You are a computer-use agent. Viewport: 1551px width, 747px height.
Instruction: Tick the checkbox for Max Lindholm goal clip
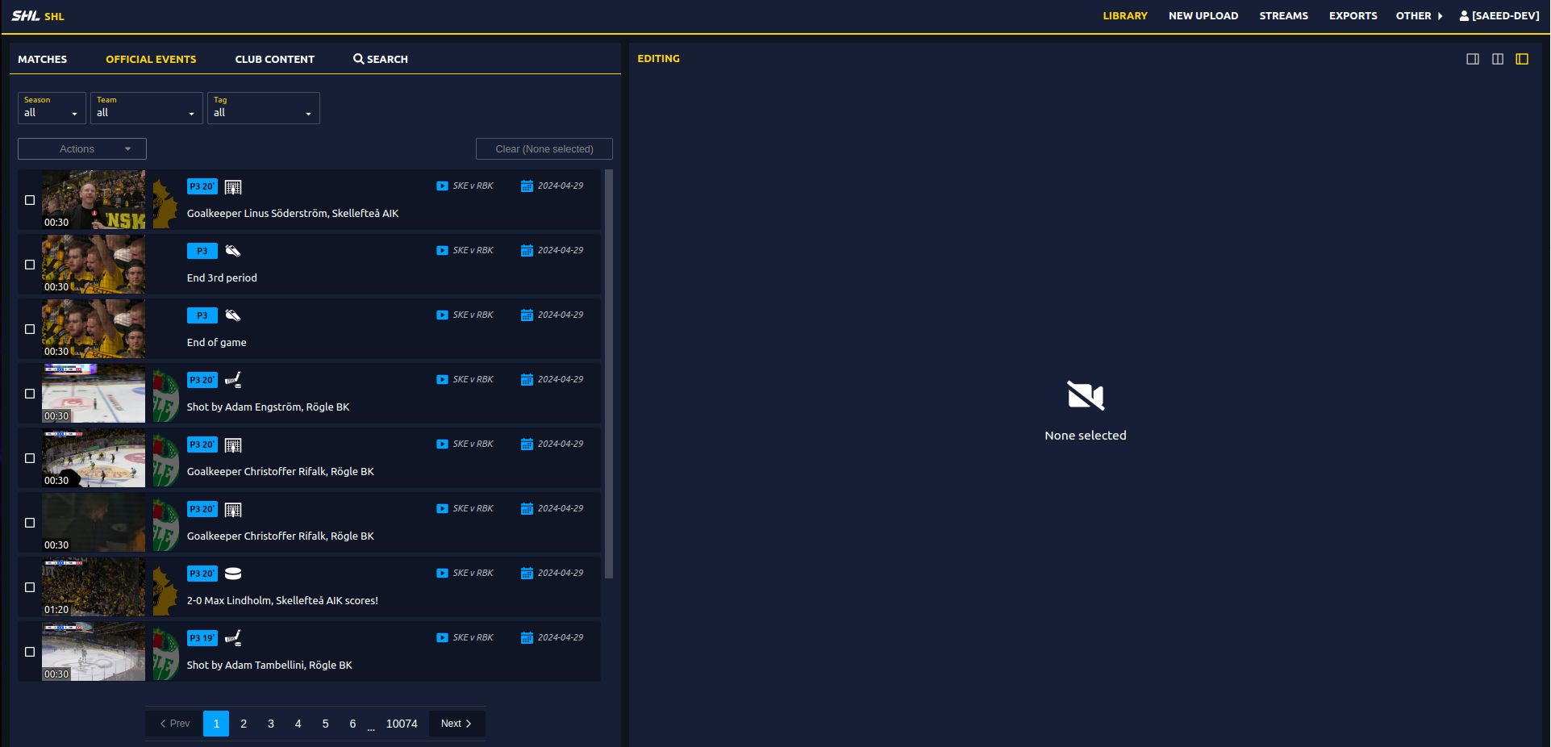[x=30, y=586]
